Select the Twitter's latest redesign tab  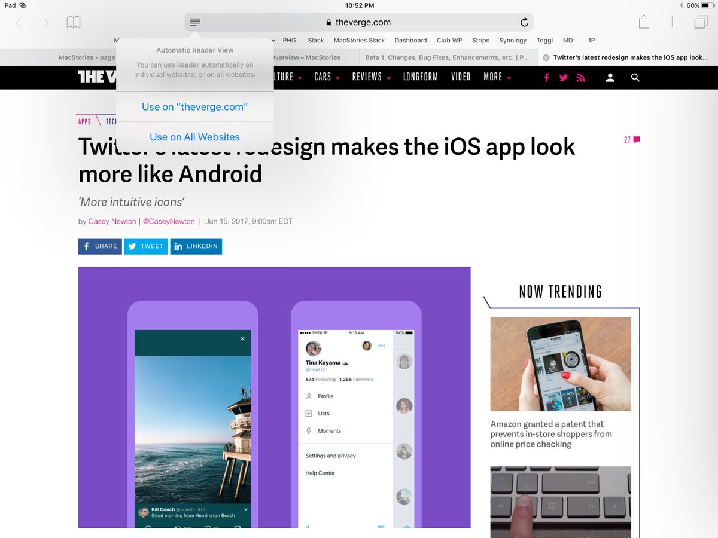628,57
